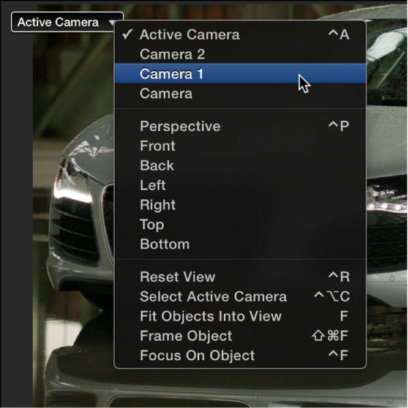Choose Active Camera menu item
Screen dimensions: 408x408
[x=240, y=34]
